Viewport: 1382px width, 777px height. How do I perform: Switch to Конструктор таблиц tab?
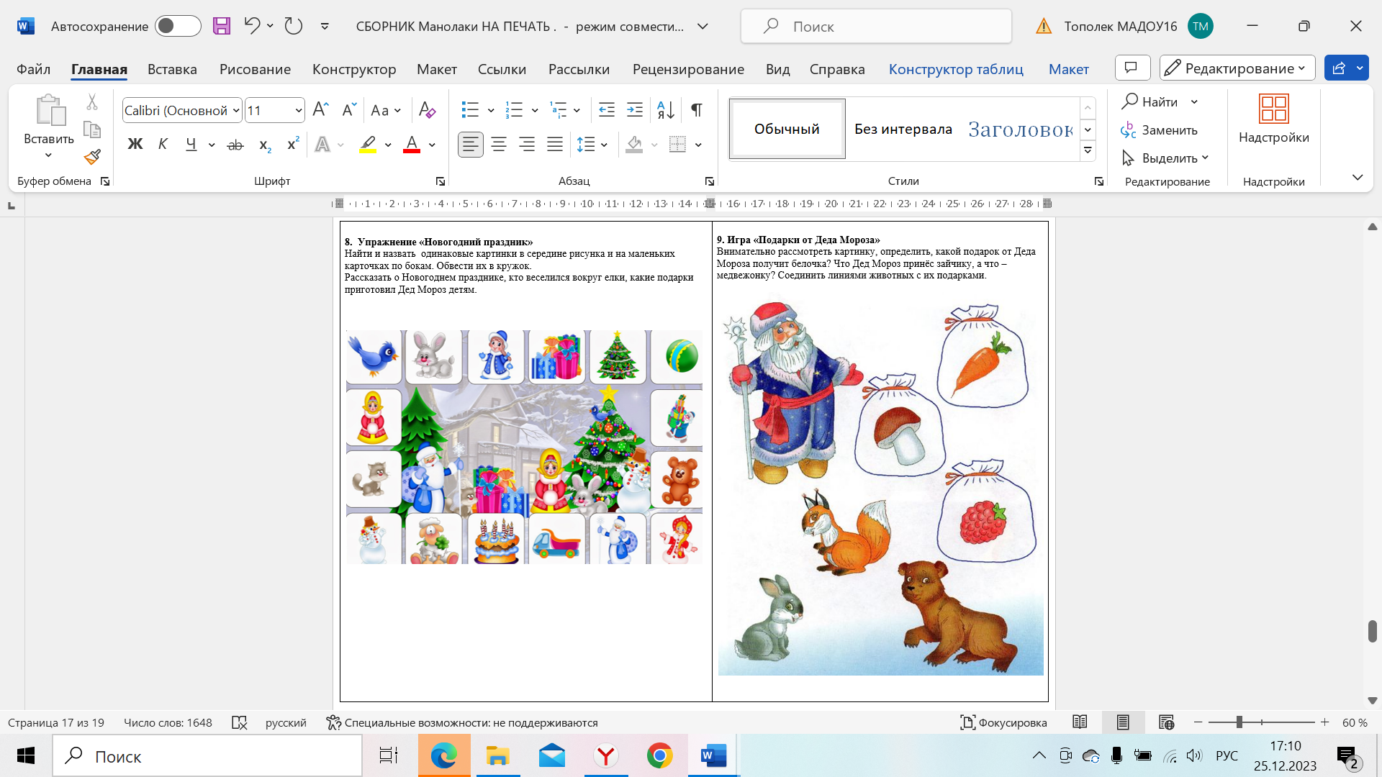956,69
